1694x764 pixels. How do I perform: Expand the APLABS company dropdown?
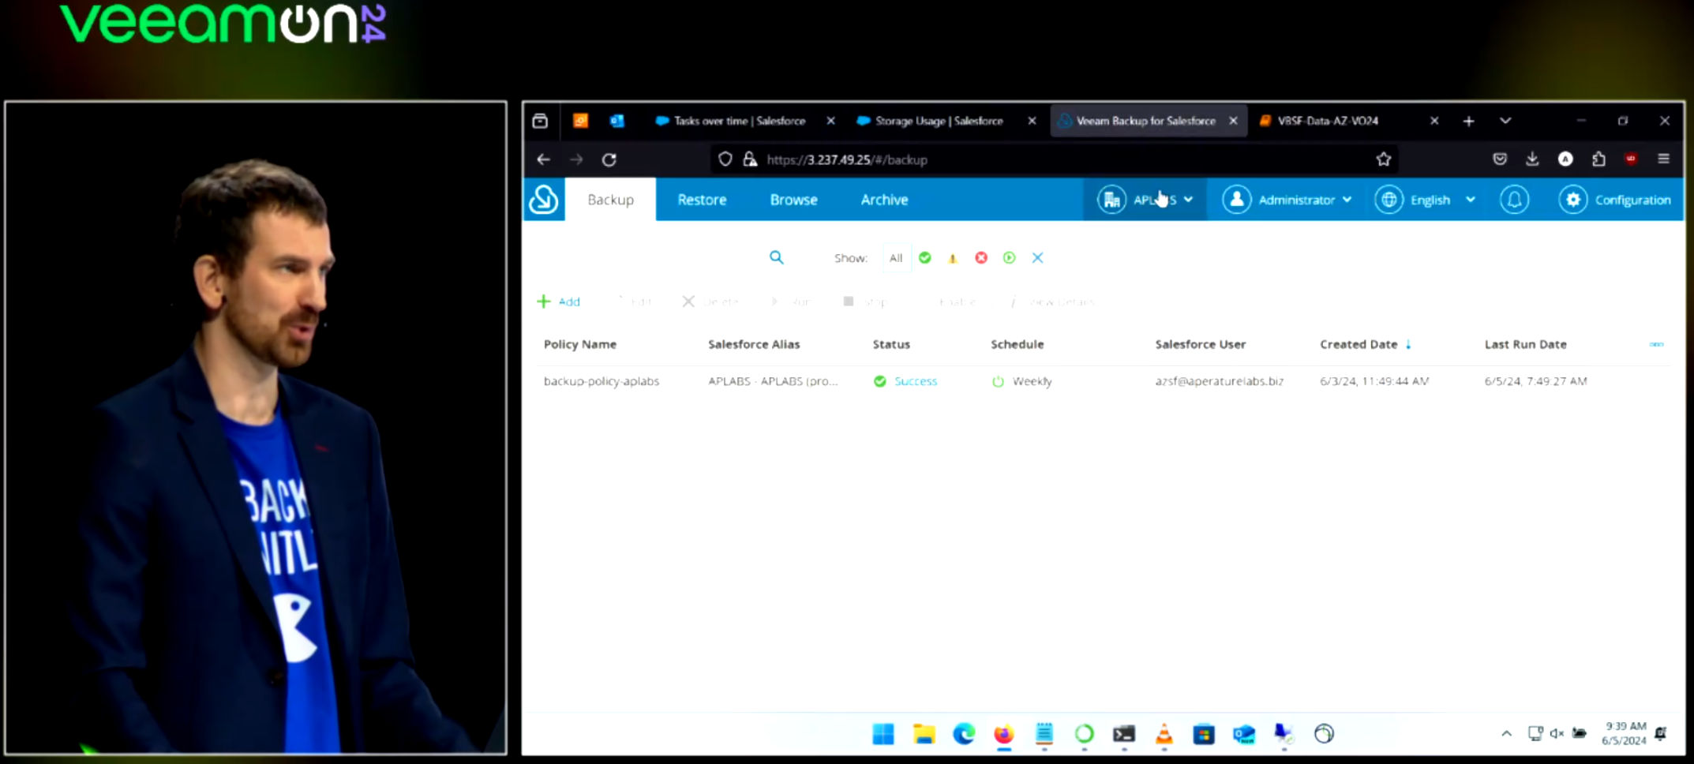pos(1145,200)
